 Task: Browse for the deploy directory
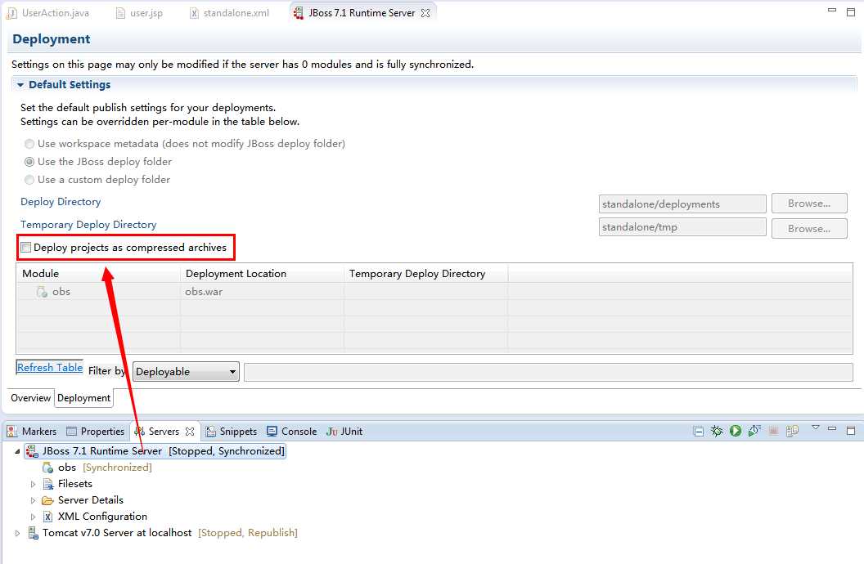(809, 203)
